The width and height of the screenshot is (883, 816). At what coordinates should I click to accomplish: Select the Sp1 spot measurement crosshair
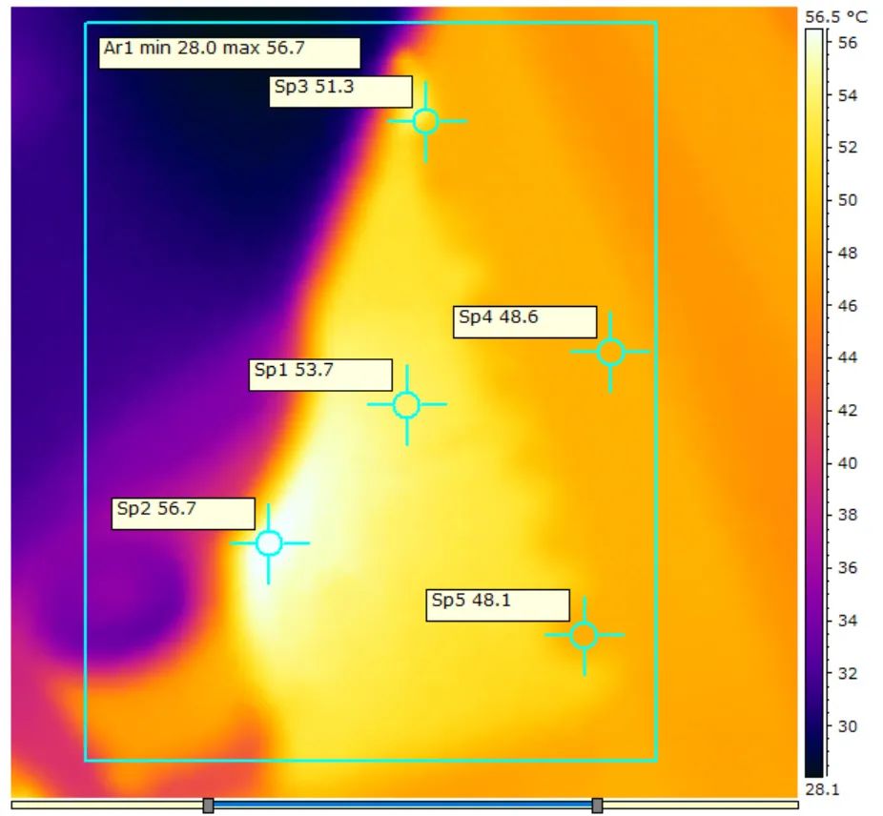pyautogui.click(x=406, y=404)
